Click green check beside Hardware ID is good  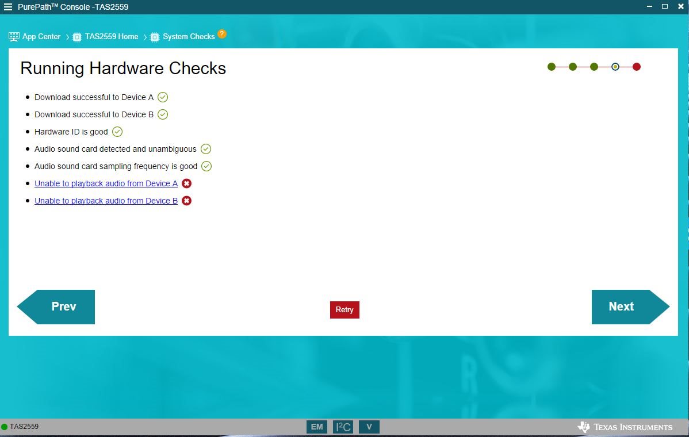pyautogui.click(x=117, y=132)
